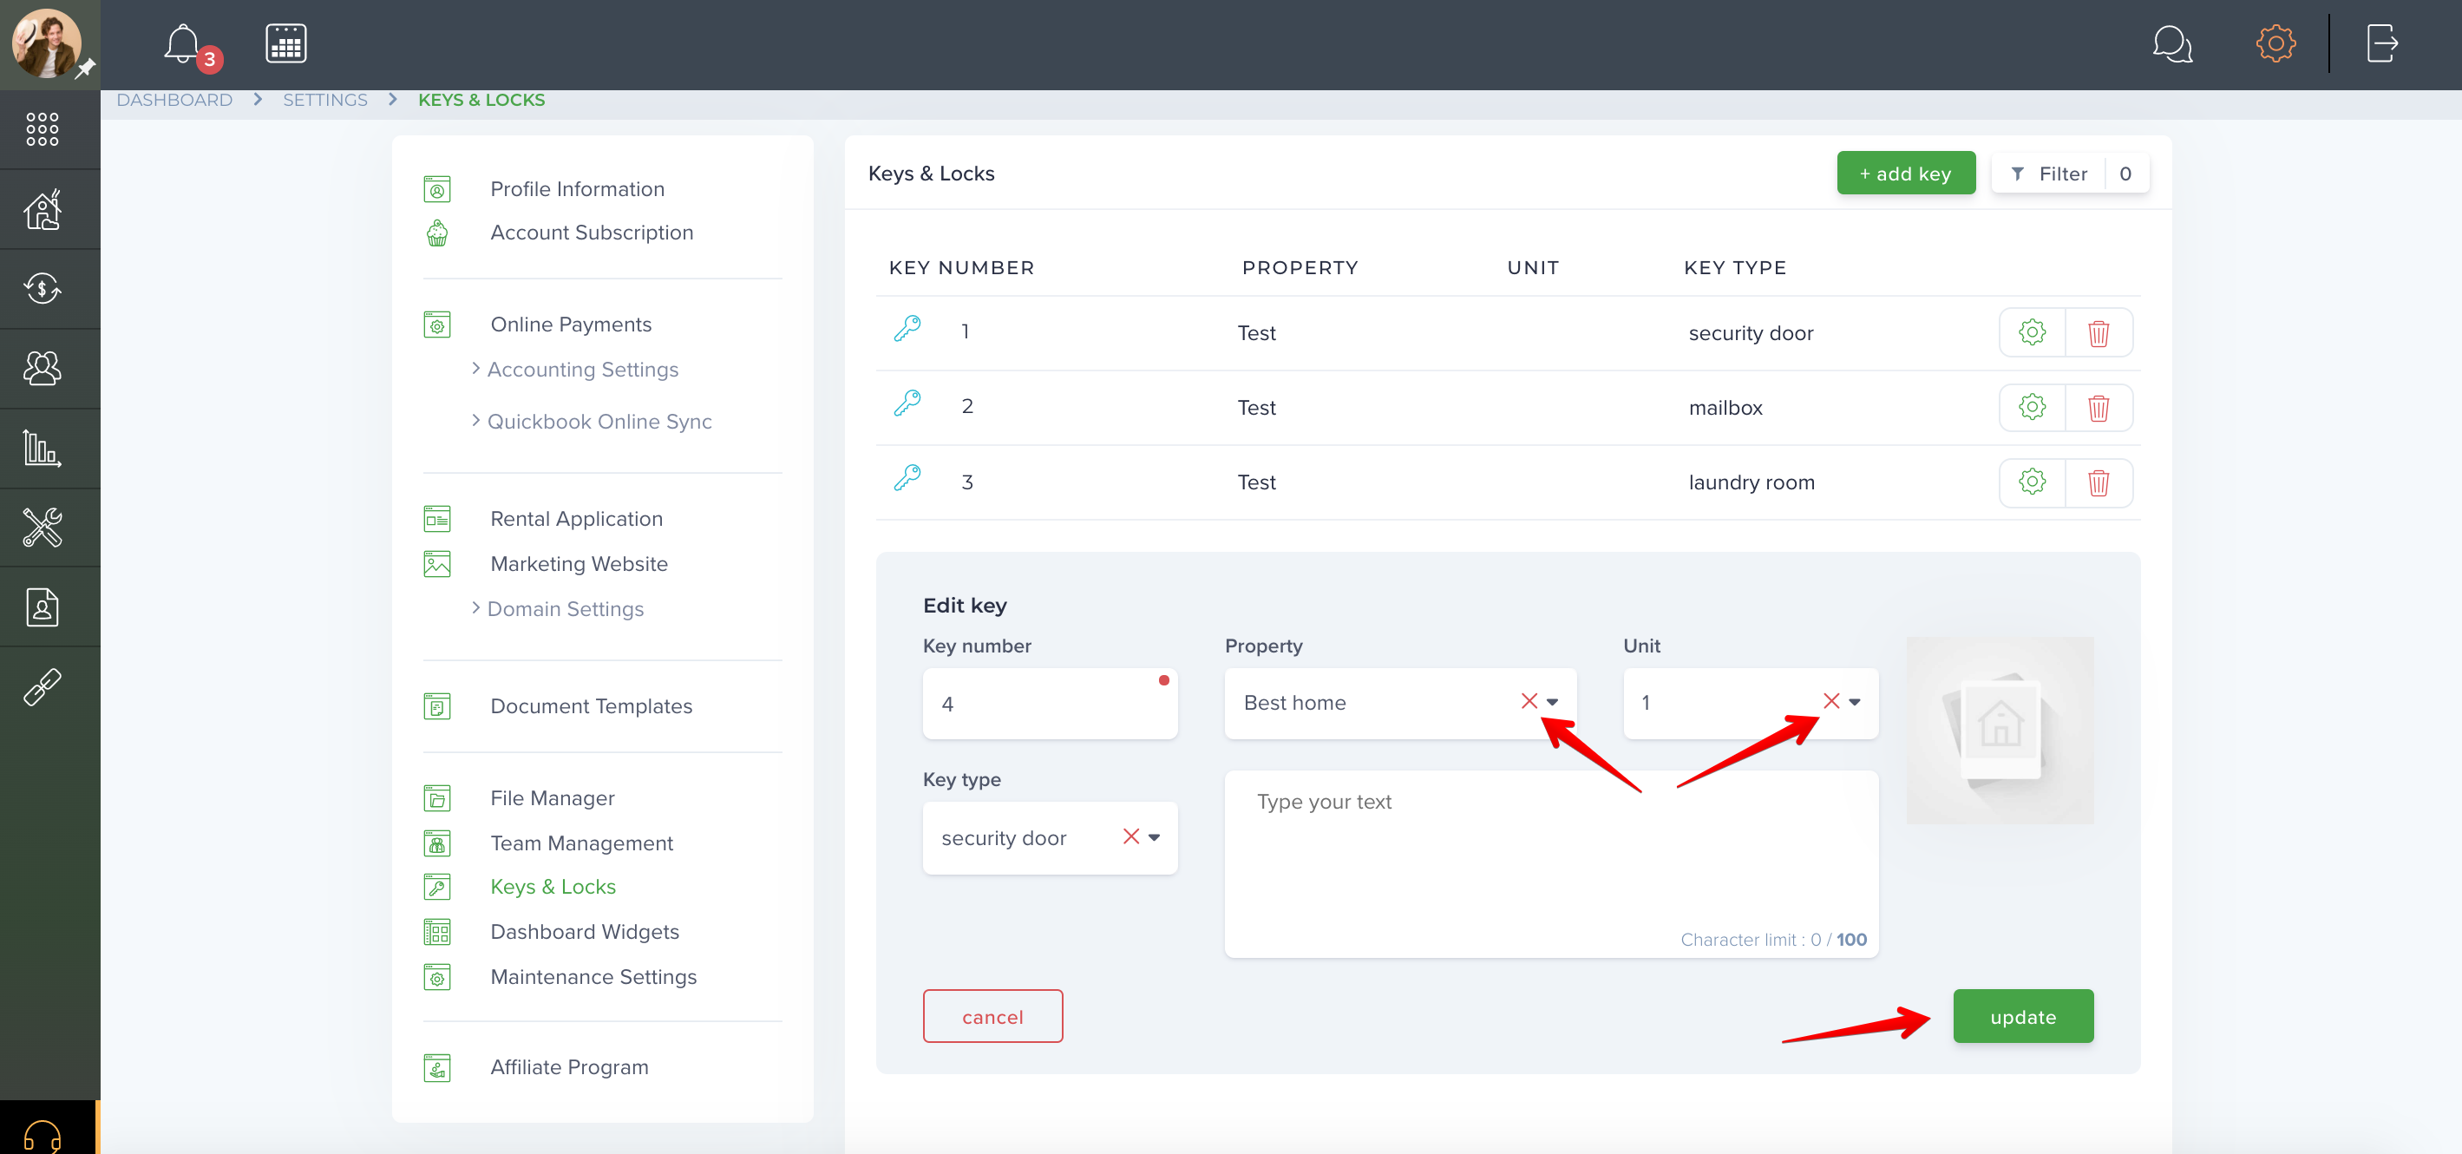This screenshot has width=2462, height=1154.
Task: Delete key 1 security door
Action: click(x=2098, y=332)
